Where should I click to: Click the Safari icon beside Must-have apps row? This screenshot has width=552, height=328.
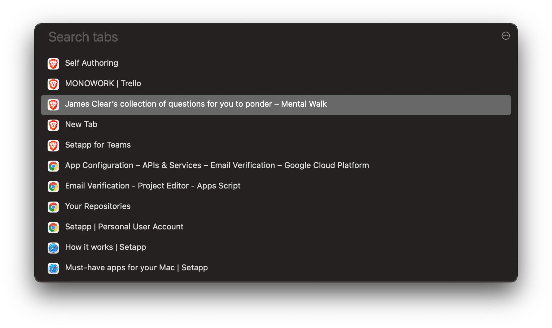(x=53, y=268)
